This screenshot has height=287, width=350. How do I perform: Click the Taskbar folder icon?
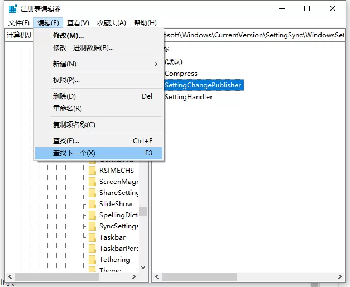coord(92,237)
